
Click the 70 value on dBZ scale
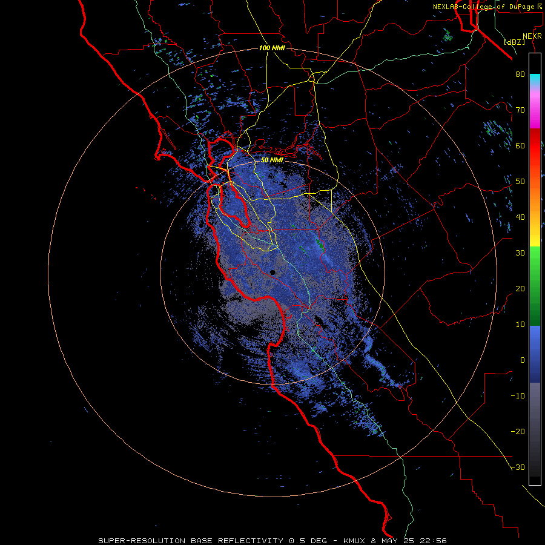[x=520, y=110]
